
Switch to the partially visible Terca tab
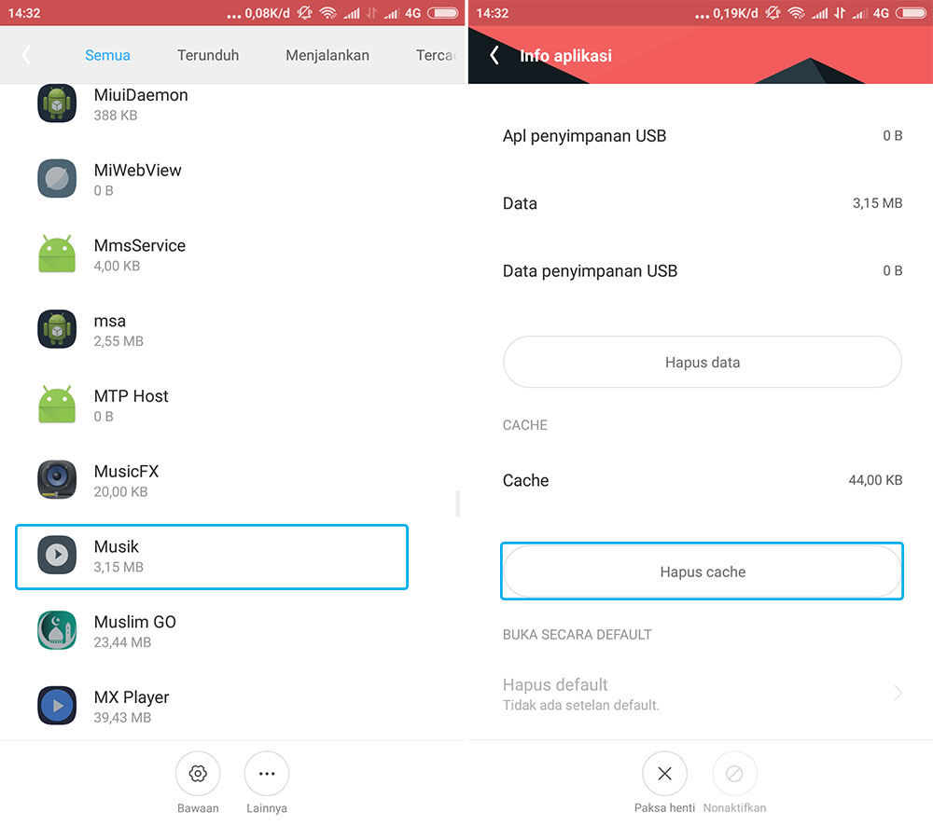coord(437,55)
